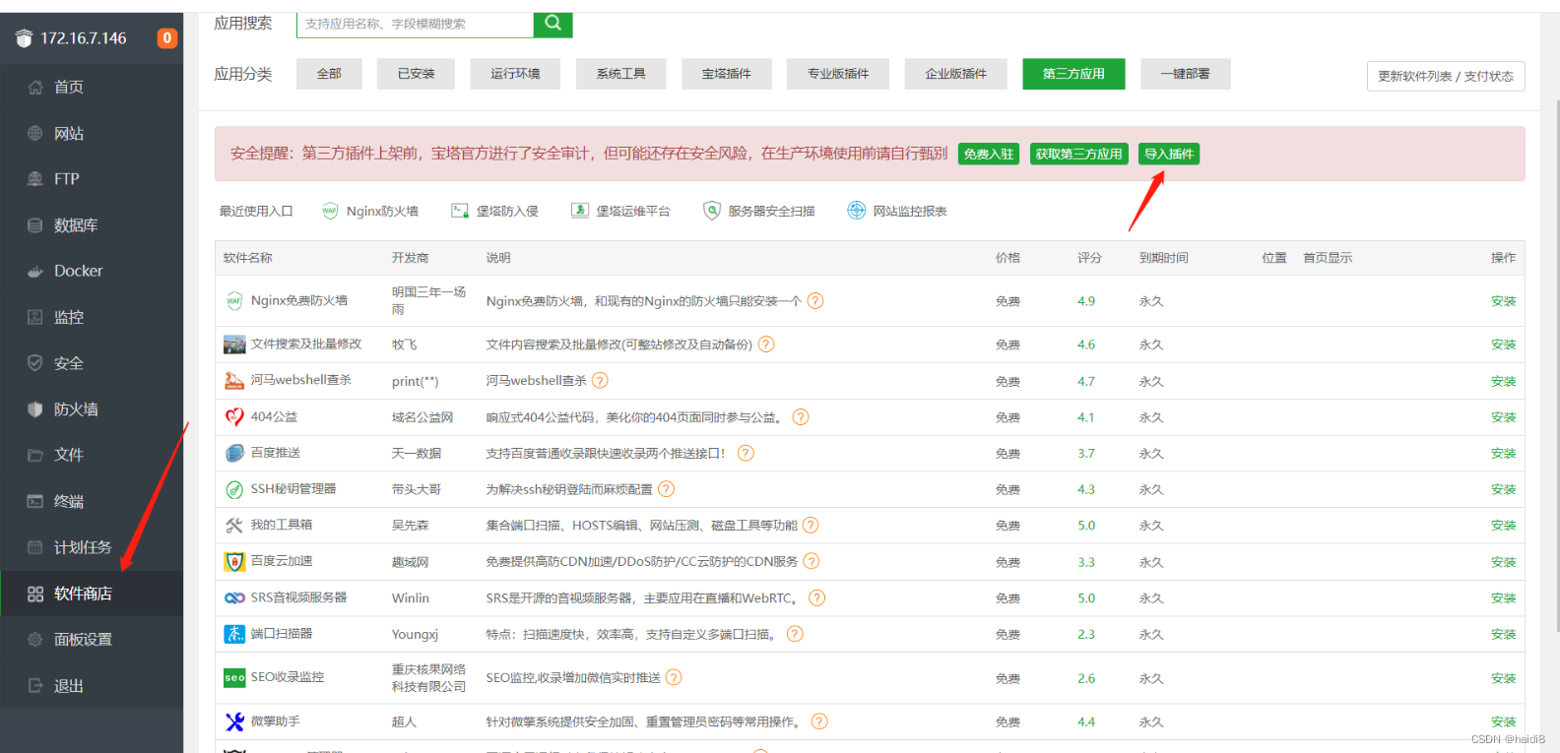Click the 获取第三方应用 button
Image resolution: width=1560 pixels, height=753 pixels.
[x=1078, y=154]
